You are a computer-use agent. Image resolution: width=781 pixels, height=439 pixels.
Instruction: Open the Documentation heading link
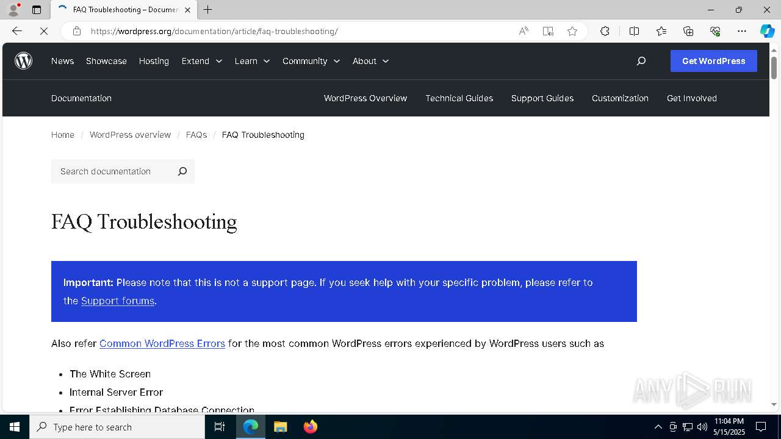(x=81, y=98)
